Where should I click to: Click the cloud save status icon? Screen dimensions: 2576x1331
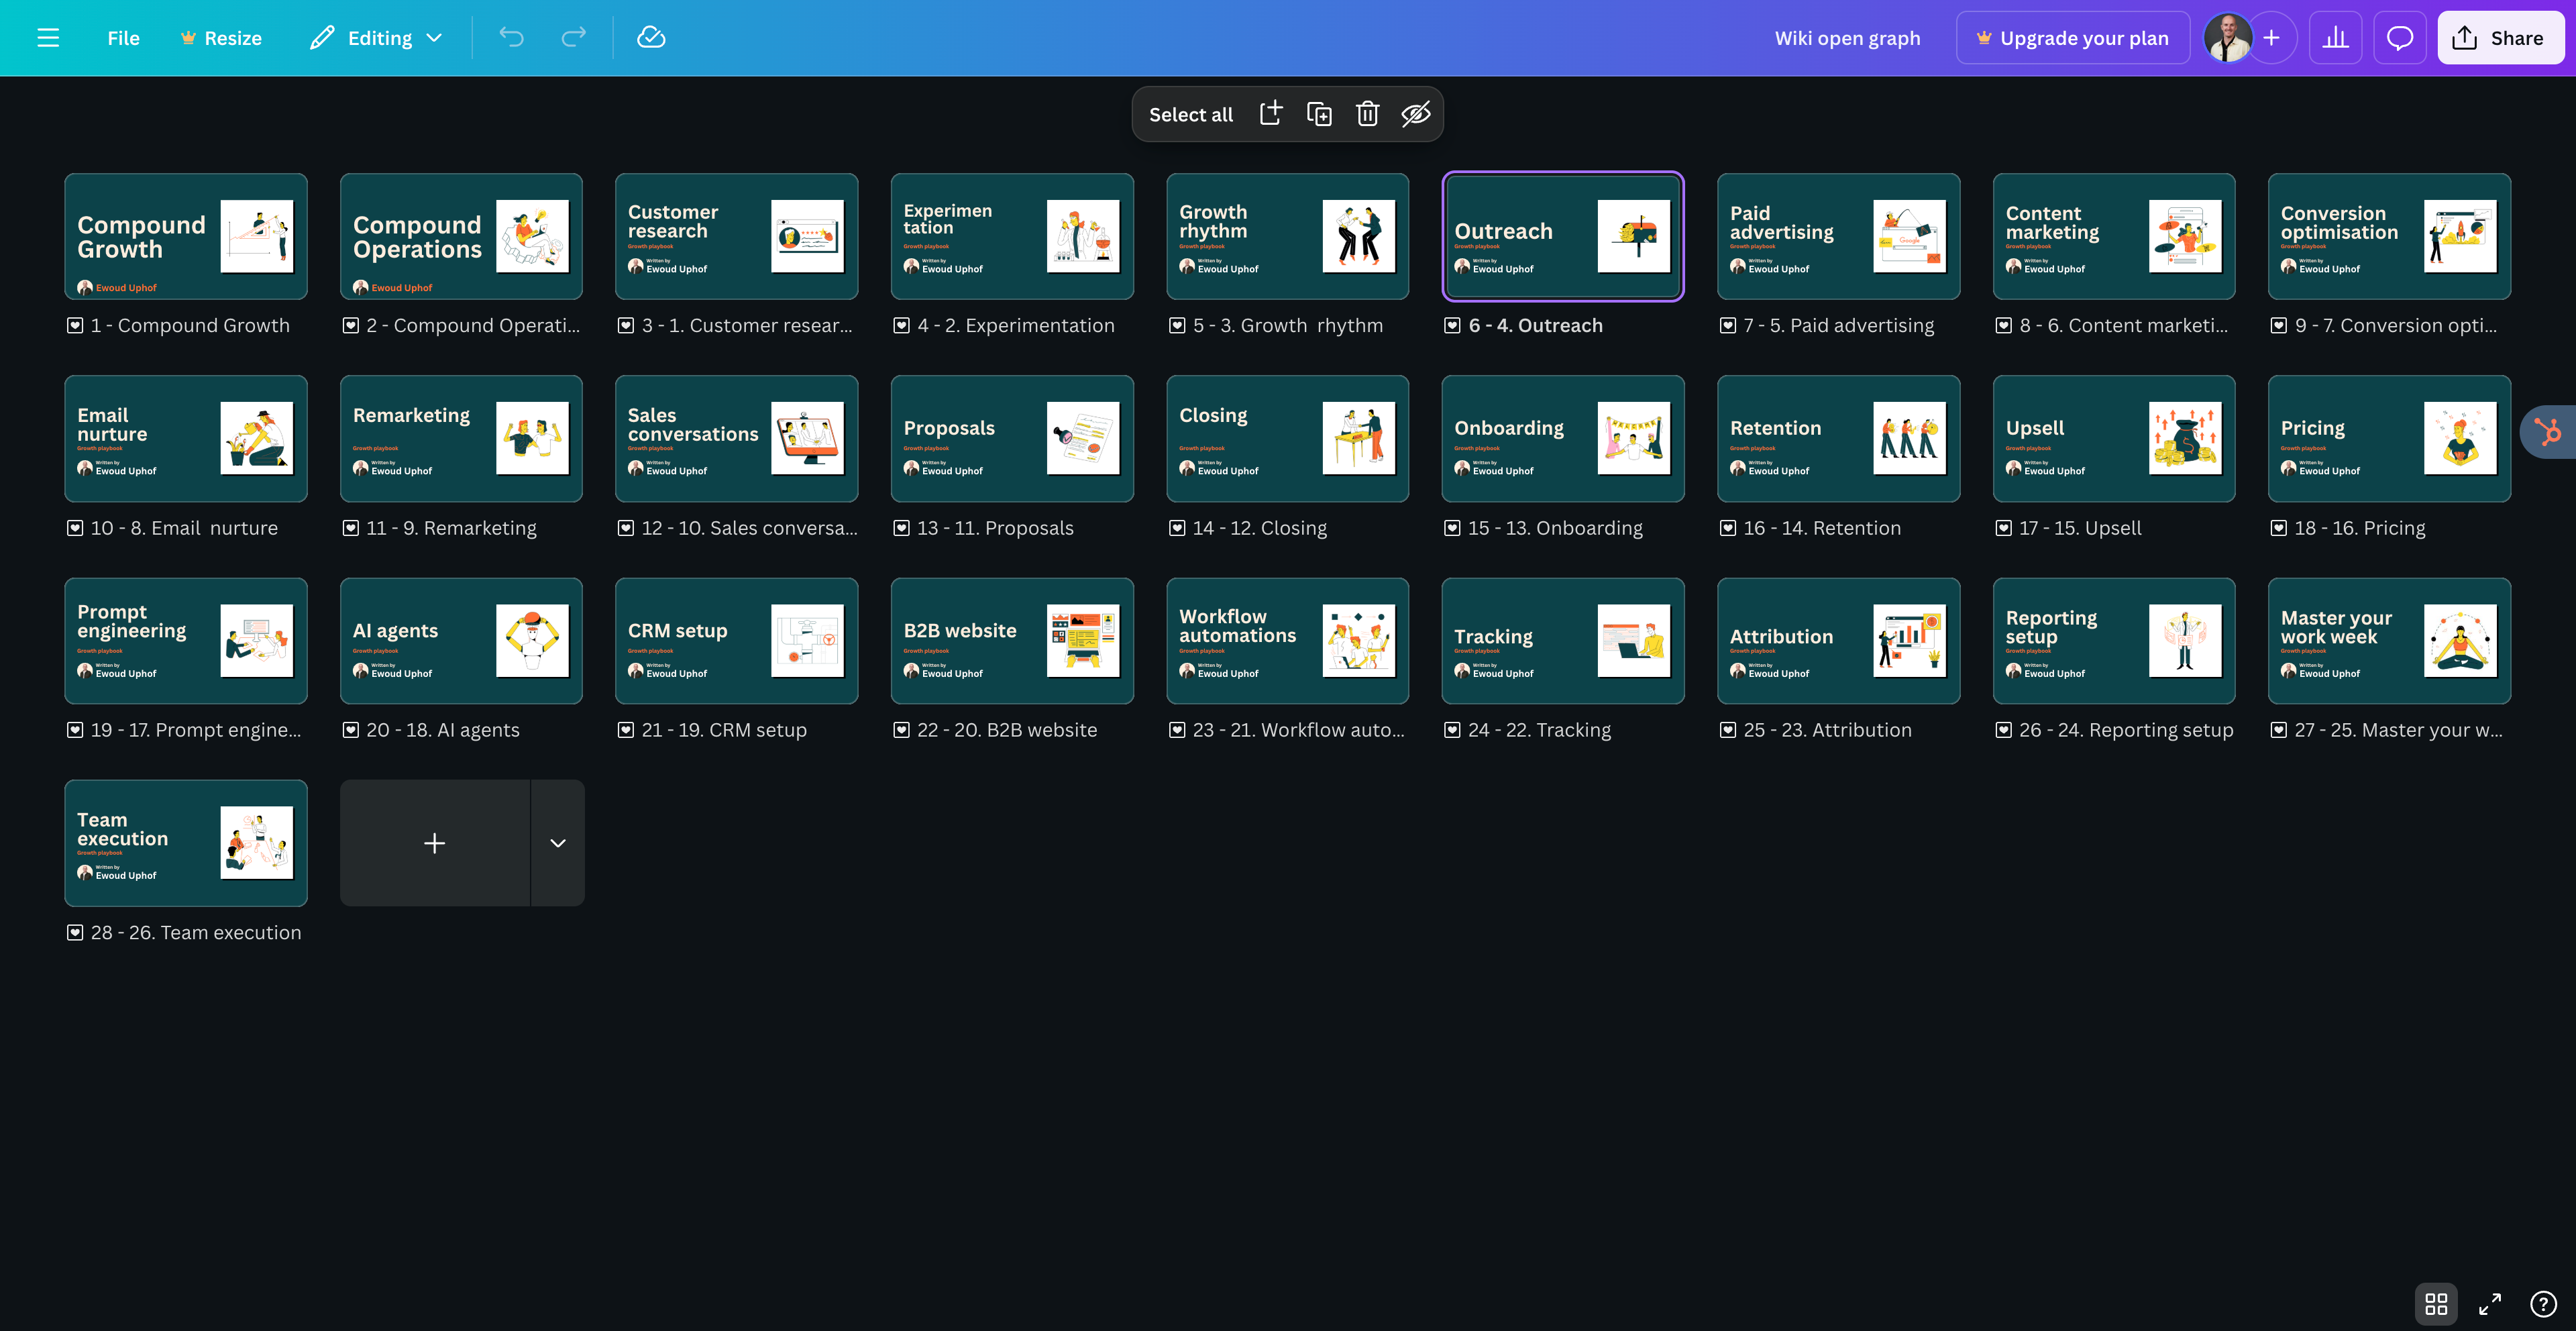click(651, 38)
